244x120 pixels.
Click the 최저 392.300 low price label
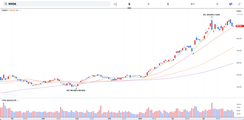76,90
